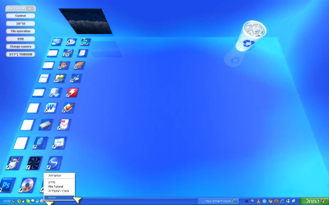Open the My Computer desktop icon
This screenshot has width=329, height=205.
coord(57,42)
